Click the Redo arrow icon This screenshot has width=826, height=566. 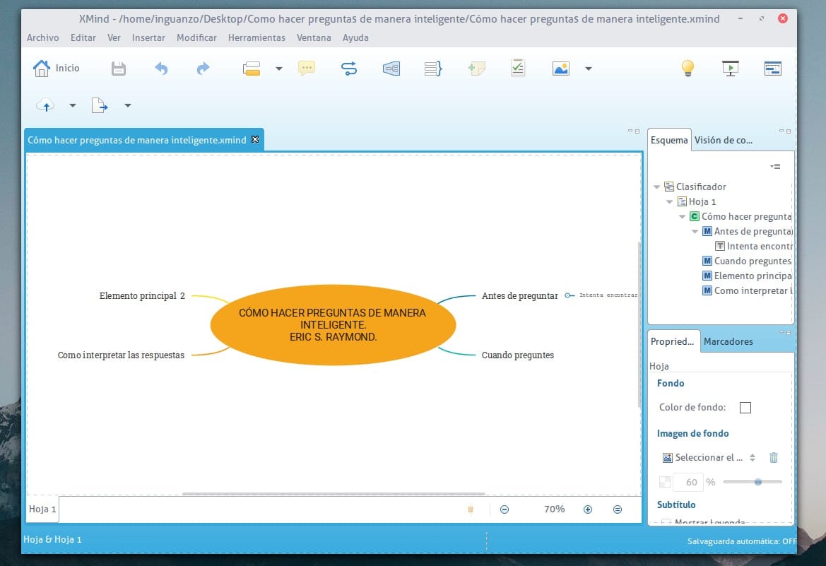[203, 69]
